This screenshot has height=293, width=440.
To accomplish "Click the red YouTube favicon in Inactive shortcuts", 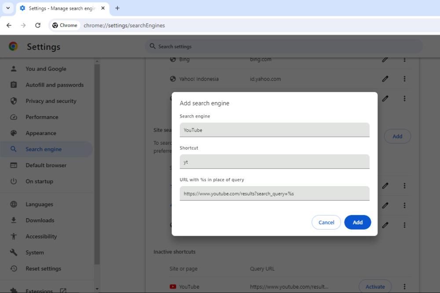I will [x=173, y=286].
